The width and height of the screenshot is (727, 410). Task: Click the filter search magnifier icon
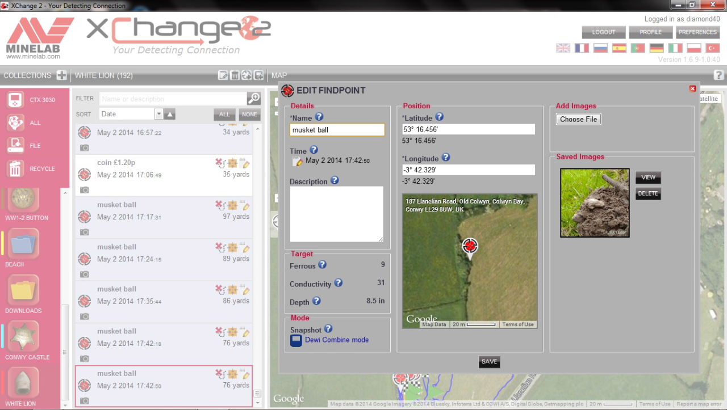tap(254, 99)
